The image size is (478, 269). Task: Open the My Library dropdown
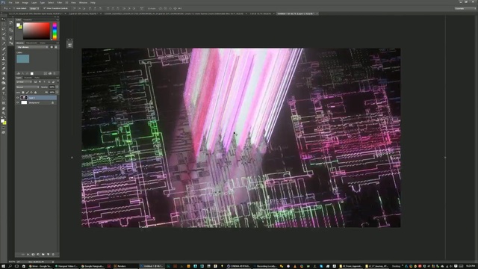coord(32,47)
